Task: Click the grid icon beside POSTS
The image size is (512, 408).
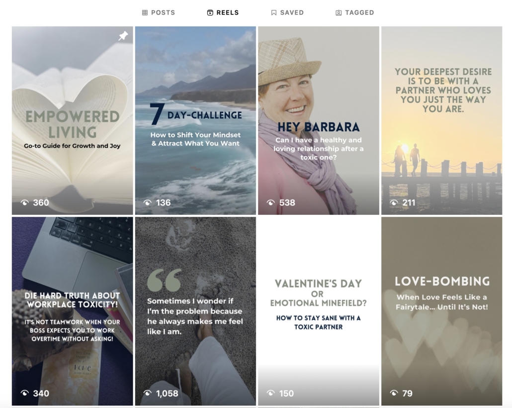Action: [145, 12]
